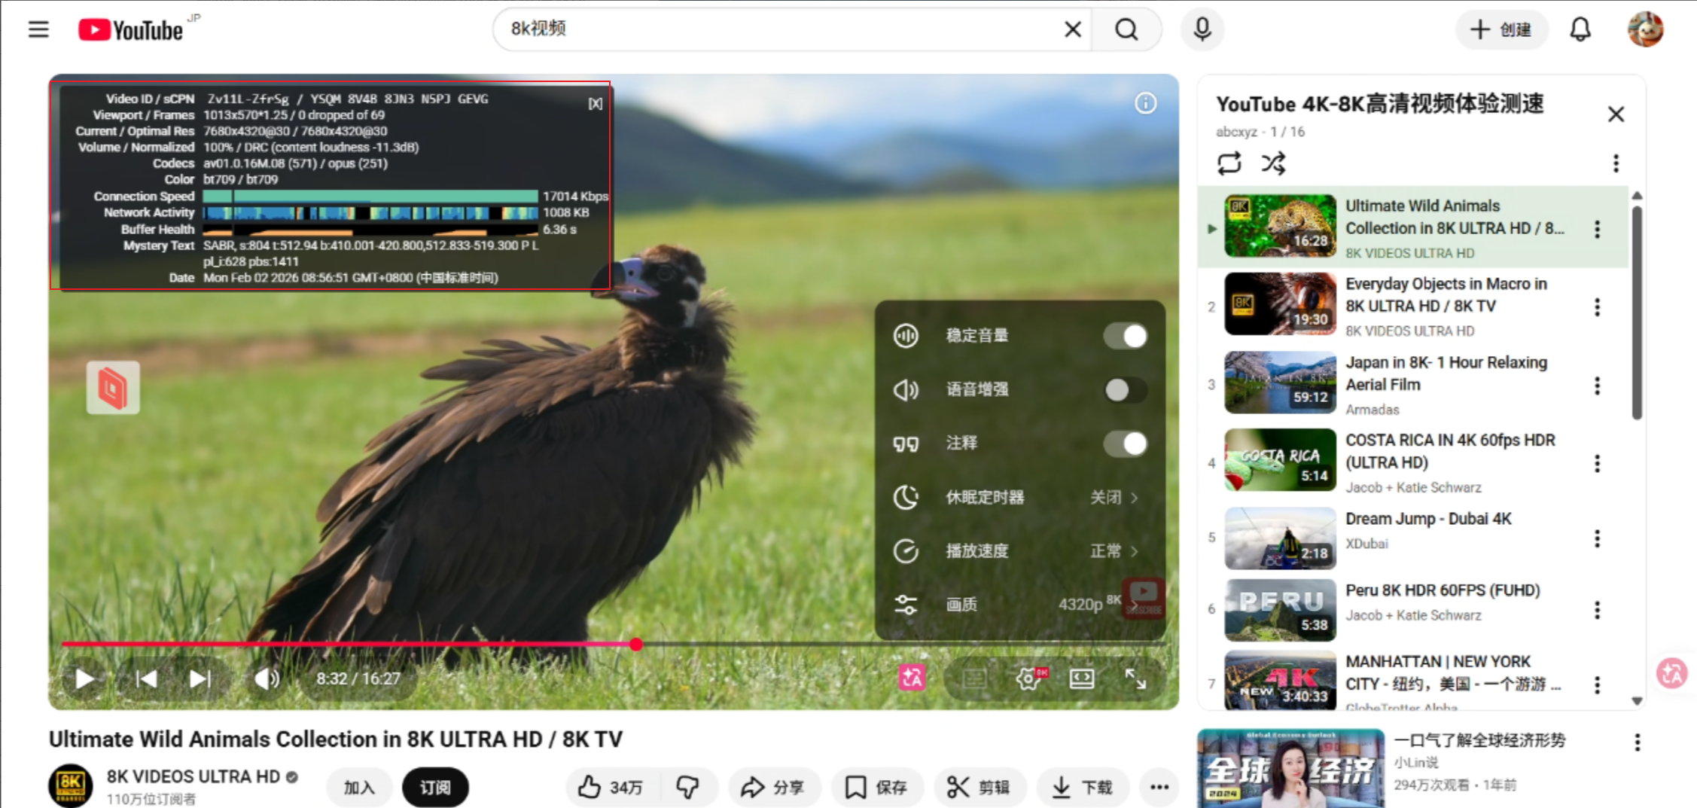The image size is (1697, 808).
Task: Open more options for COSTA RICA item
Action: pos(1597,463)
